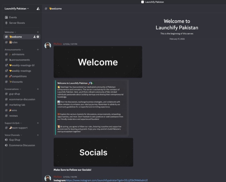Open the announcements channel
226x182 pixels.
tap(22, 60)
